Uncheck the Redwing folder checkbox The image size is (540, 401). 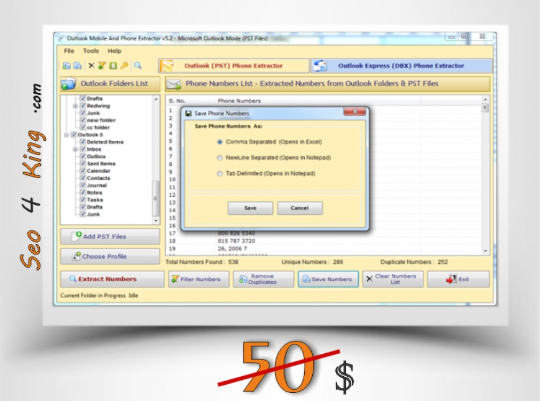pos(83,106)
